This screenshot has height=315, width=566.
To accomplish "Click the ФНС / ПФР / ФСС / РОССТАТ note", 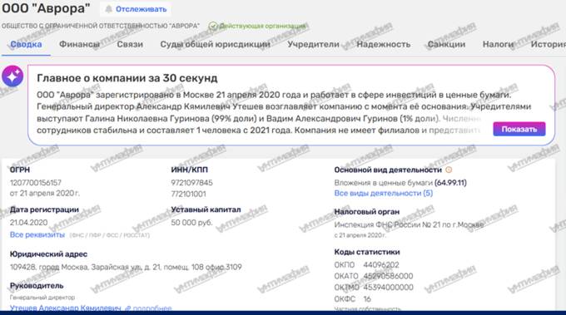I will click(109, 235).
